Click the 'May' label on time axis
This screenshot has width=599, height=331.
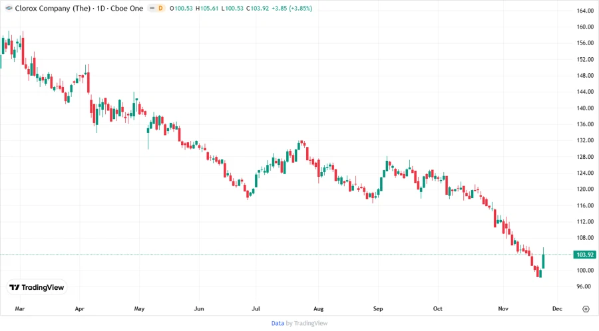pos(140,308)
